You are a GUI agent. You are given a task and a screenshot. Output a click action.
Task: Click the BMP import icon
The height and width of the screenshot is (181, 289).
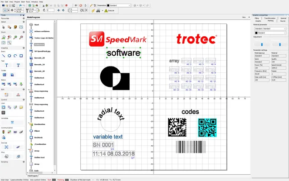pos(4,84)
